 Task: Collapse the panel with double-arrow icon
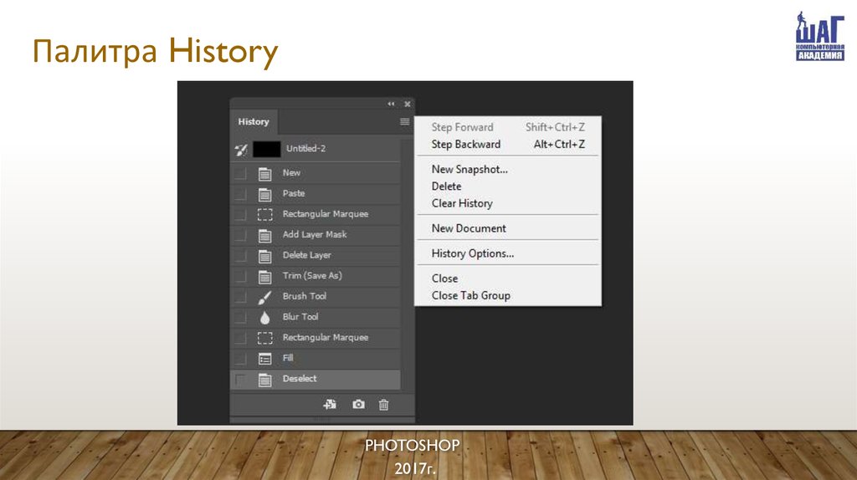click(x=391, y=105)
